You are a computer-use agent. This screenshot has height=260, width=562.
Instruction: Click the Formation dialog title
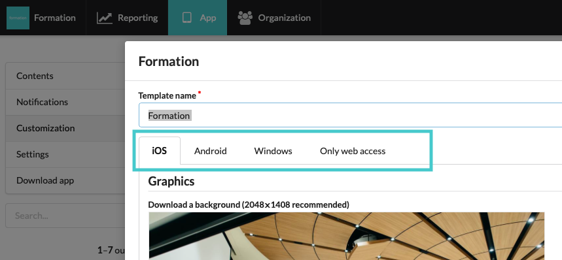[x=168, y=61]
